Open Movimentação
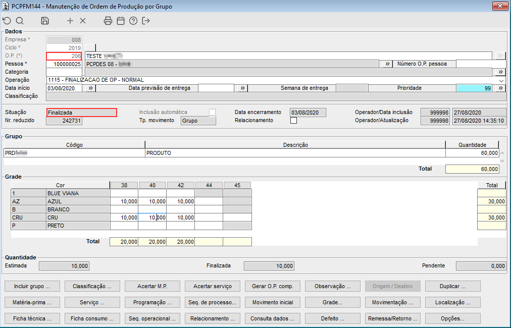Screen dimensions: 511x328 393,302
